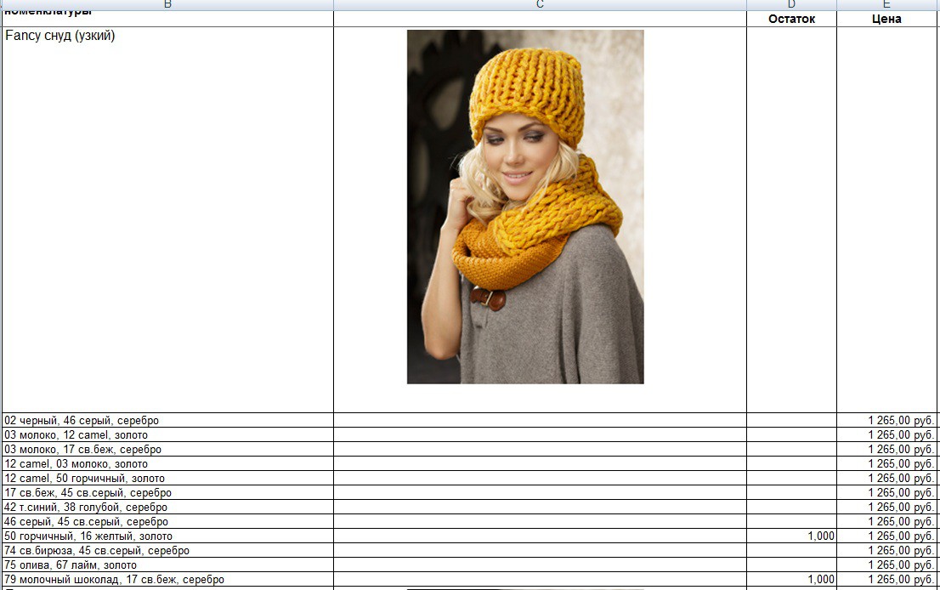This screenshot has height=590, width=940.
Task: Choose the '17 св.беж, 45 св.серый, серебро' cell
Action: [168, 492]
